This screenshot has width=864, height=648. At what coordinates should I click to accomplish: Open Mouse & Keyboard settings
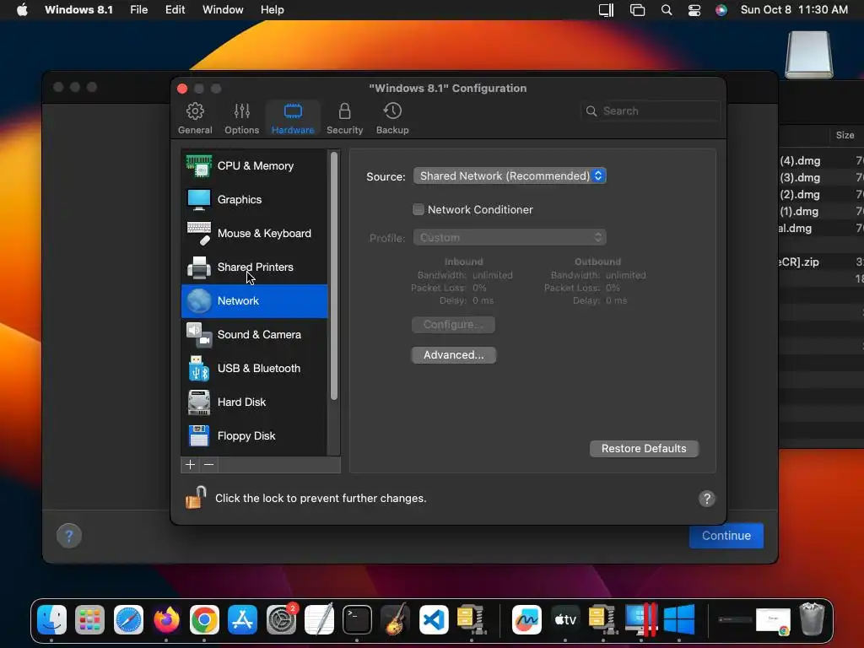click(254, 233)
